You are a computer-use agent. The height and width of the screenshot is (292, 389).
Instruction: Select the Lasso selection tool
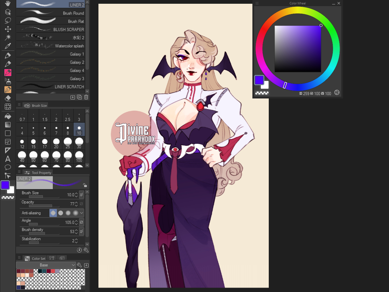pos(7,20)
